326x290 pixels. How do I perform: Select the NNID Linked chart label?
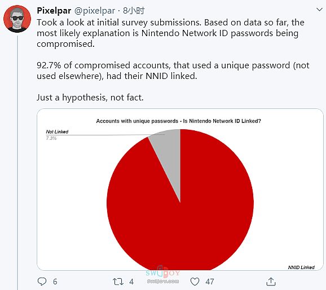301,267
